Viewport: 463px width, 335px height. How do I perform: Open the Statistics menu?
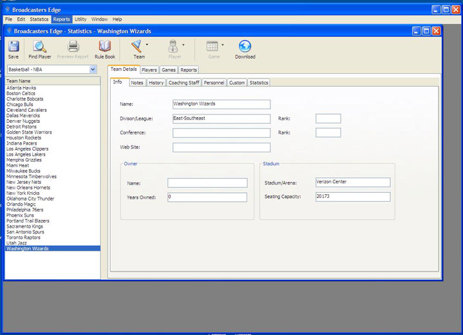tap(39, 19)
